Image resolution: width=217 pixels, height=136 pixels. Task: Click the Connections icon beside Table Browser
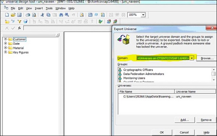tap(96, 15)
